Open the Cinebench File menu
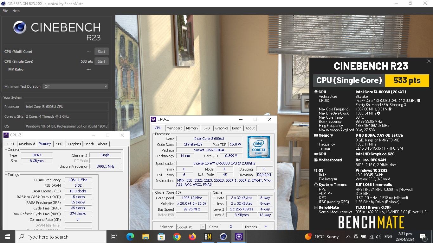 coord(5,11)
